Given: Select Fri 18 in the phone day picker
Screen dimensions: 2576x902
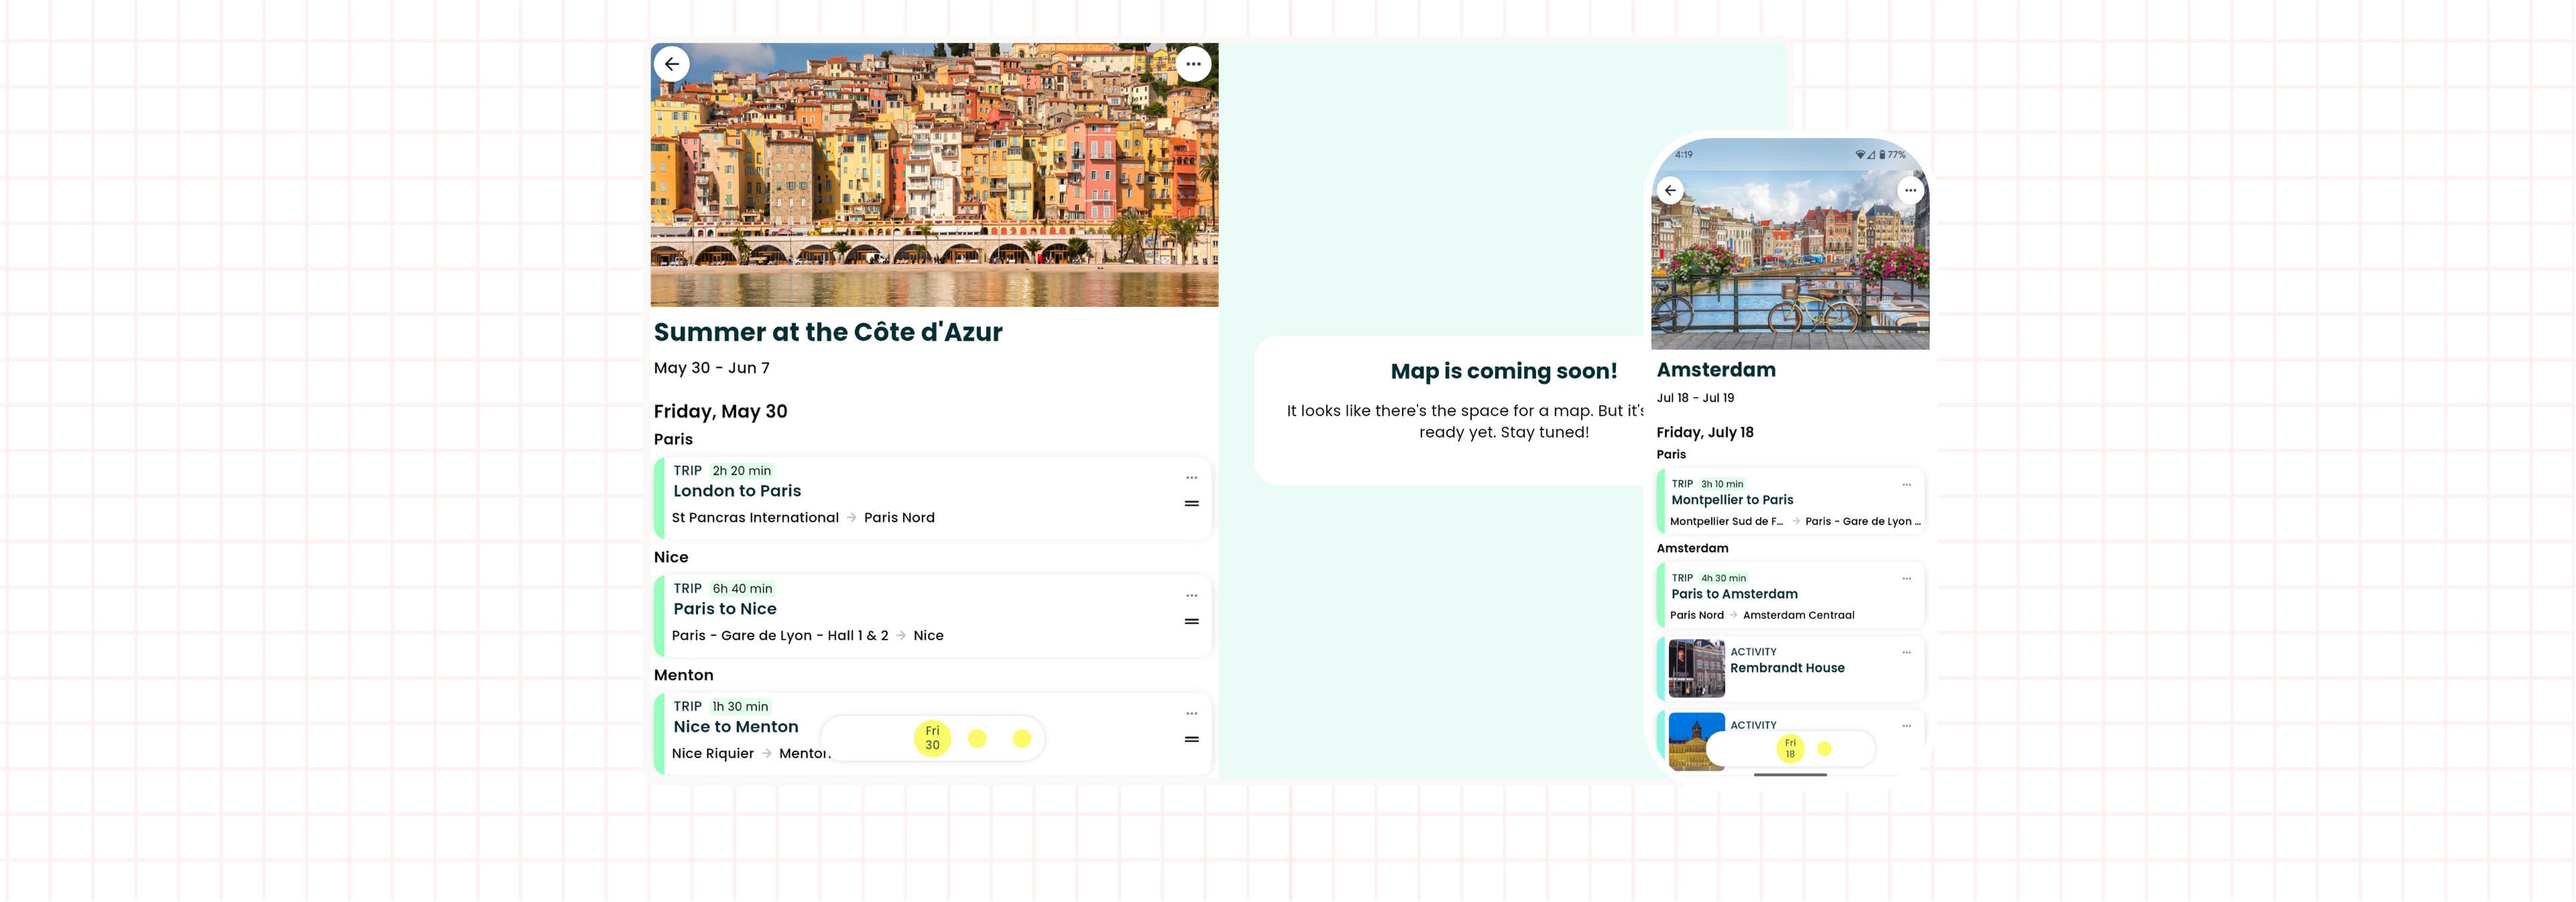Looking at the screenshot, I should coord(1790,748).
